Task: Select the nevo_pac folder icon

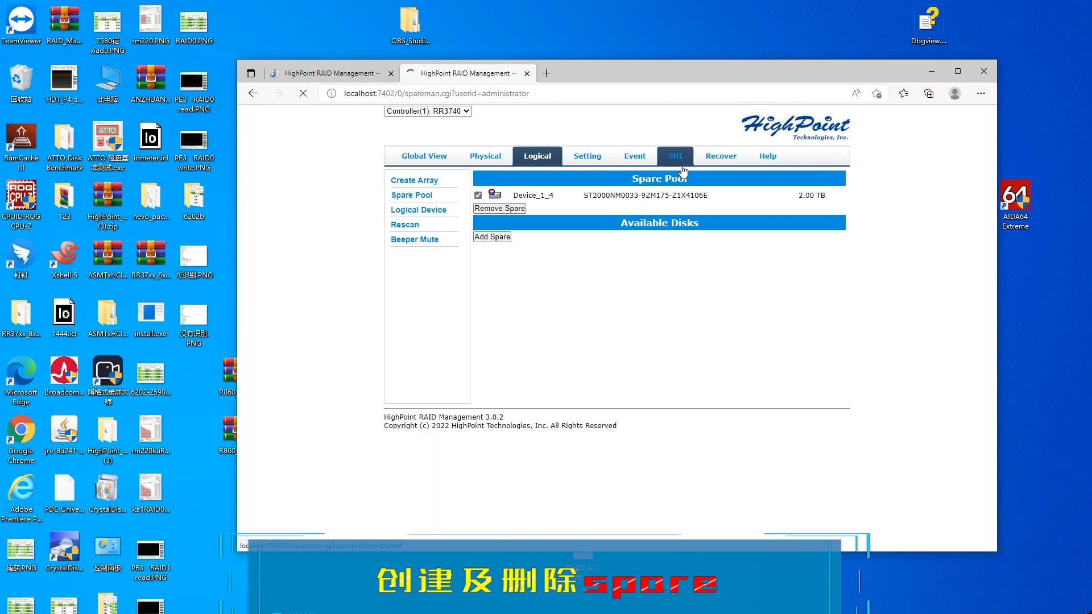Action: click(151, 201)
